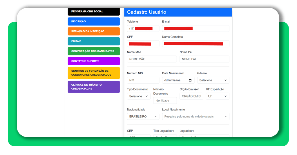Expand the Tipo Documento select
The width and height of the screenshot is (297, 155).
(139, 96)
